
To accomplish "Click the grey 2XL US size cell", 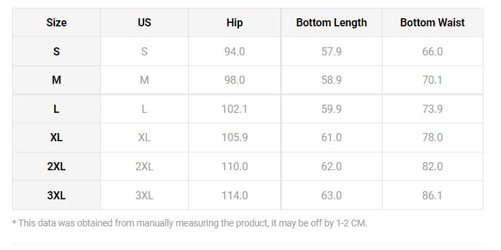I will 144,166.
